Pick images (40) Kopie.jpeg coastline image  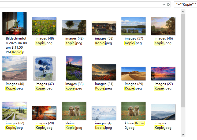coord(14,68)
